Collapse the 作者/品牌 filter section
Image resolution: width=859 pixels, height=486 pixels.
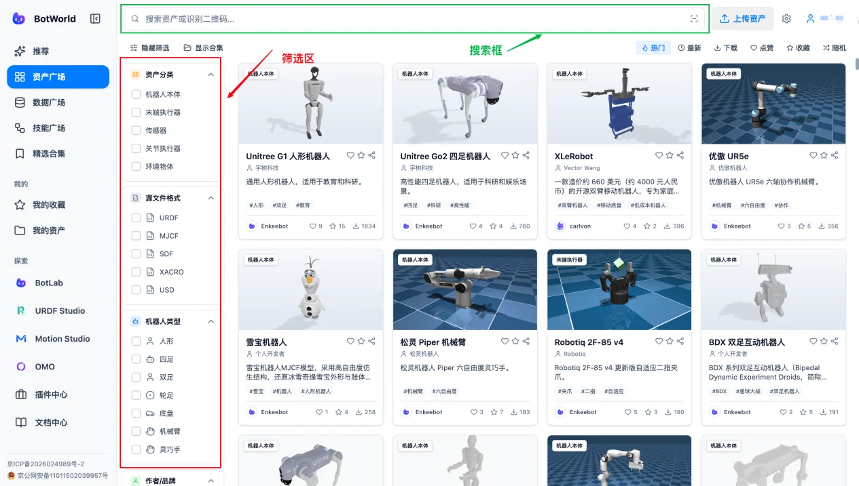[211, 481]
